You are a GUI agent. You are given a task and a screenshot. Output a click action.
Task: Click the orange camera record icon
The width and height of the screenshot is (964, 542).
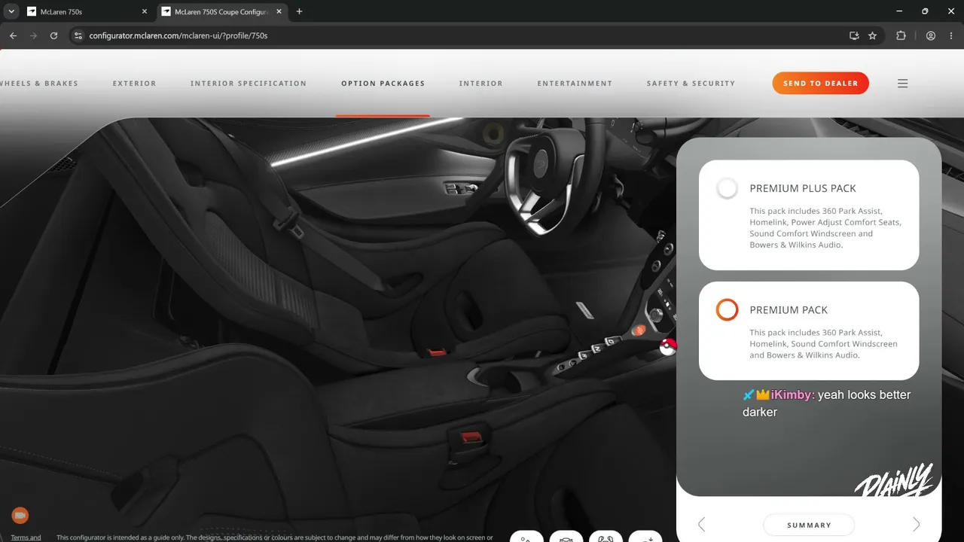tap(20, 516)
